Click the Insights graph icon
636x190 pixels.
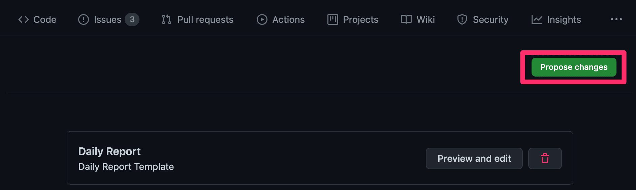(537, 19)
